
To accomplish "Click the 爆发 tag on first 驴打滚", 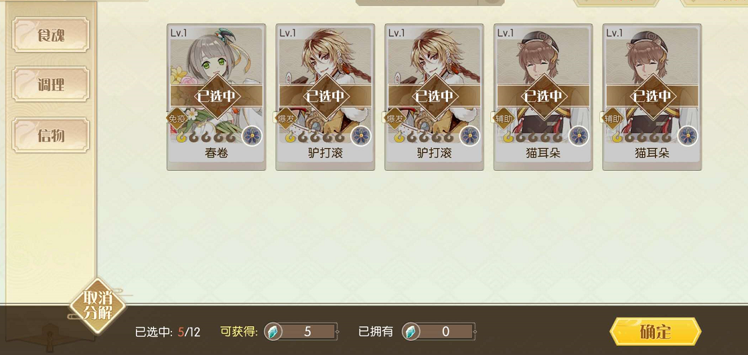I will click(x=285, y=118).
